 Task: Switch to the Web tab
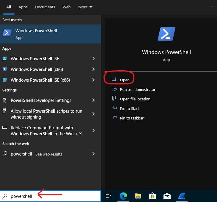pyautogui.click(x=67, y=7)
